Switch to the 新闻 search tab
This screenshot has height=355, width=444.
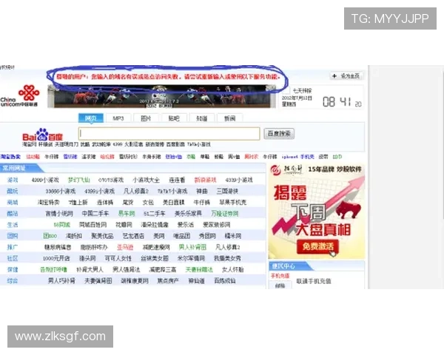click(229, 118)
